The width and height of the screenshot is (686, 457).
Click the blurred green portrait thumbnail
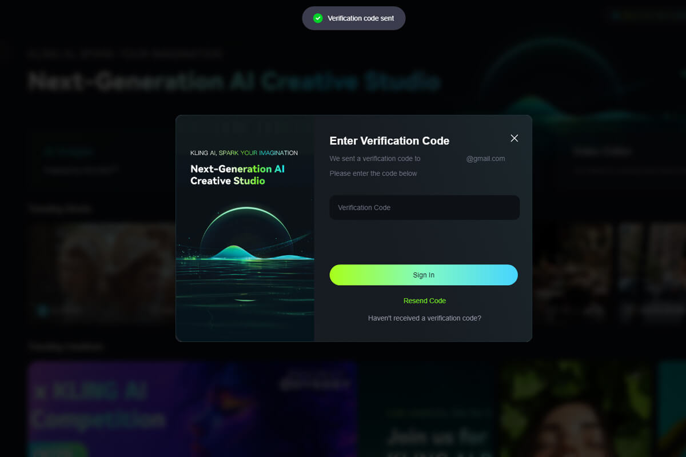[x=577, y=409]
